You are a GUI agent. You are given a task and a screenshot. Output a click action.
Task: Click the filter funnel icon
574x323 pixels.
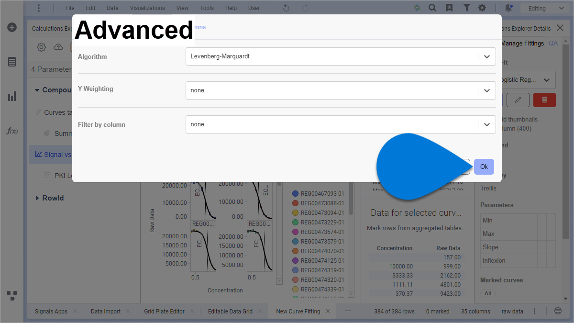tap(466, 8)
